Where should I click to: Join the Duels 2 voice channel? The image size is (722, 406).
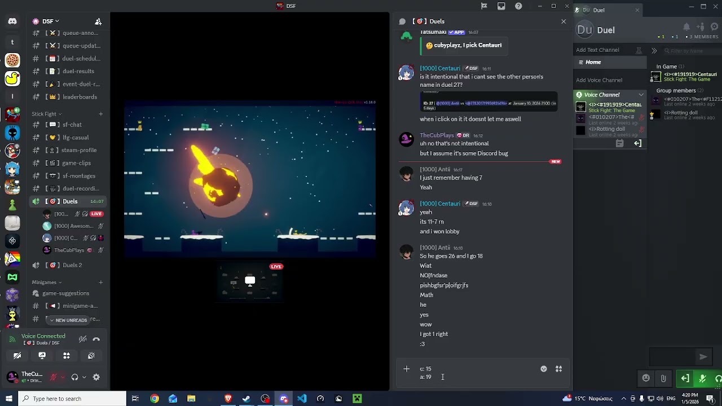(68, 265)
